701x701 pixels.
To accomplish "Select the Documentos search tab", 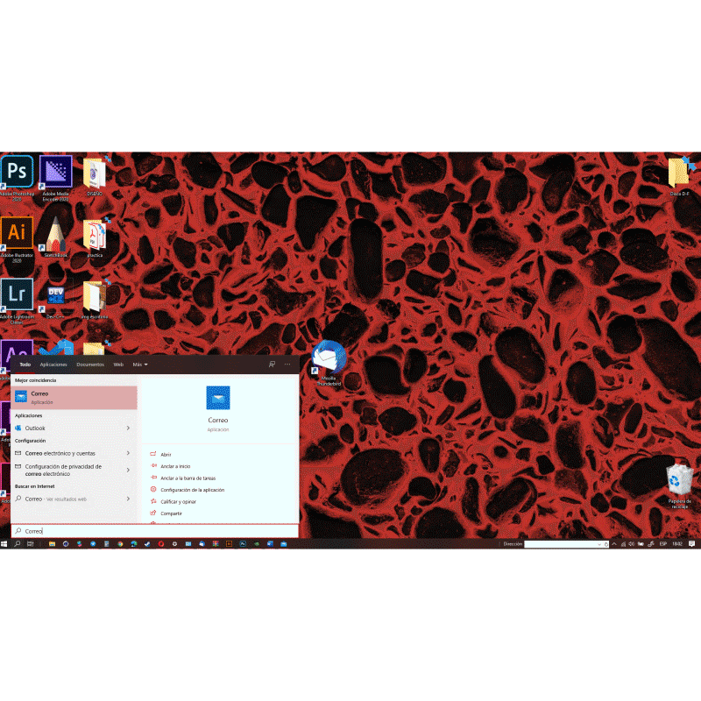I will point(90,365).
